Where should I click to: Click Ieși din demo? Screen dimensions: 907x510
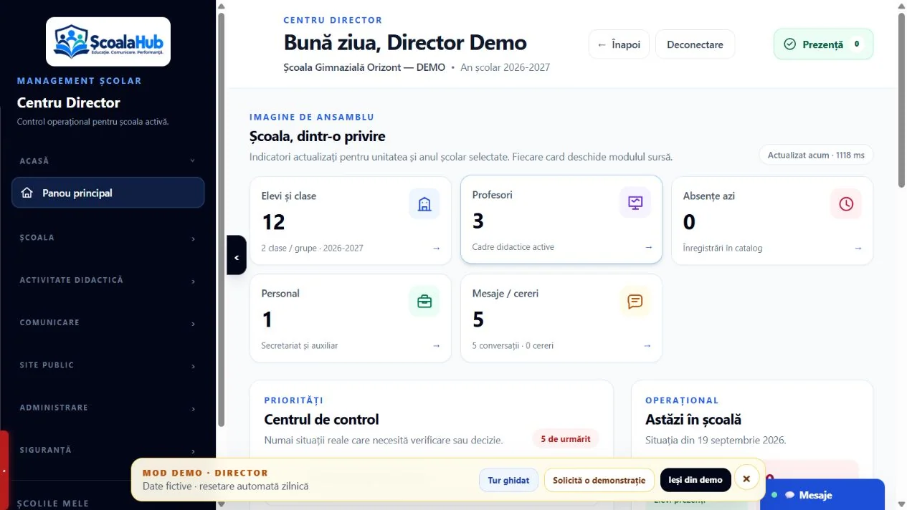click(x=695, y=480)
